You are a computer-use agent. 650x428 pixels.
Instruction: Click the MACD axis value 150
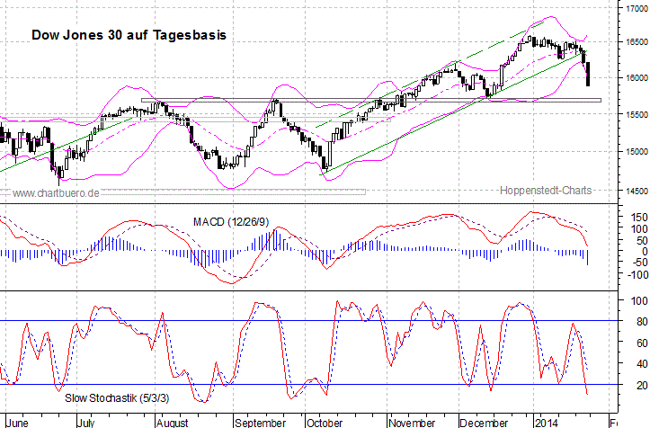(x=639, y=218)
